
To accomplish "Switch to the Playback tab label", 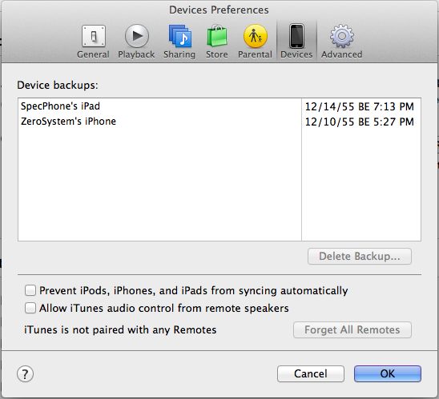I will tap(136, 54).
